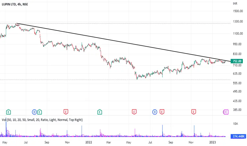Click the 635.00 price axis label
The height and width of the screenshot is (146, 247).
[237, 74]
